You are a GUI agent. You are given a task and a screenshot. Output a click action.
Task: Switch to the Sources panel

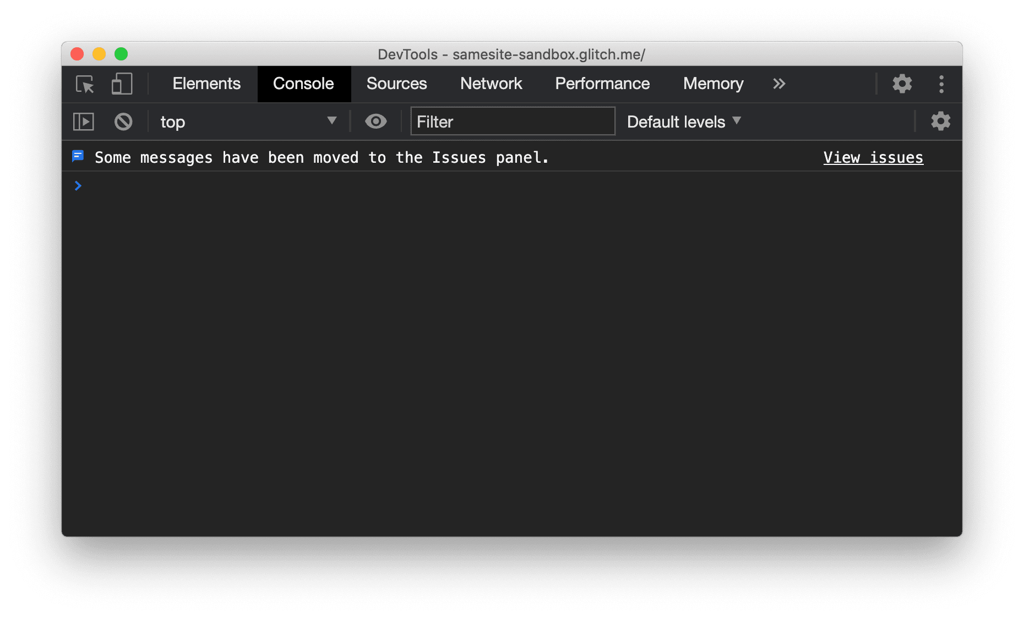click(396, 84)
